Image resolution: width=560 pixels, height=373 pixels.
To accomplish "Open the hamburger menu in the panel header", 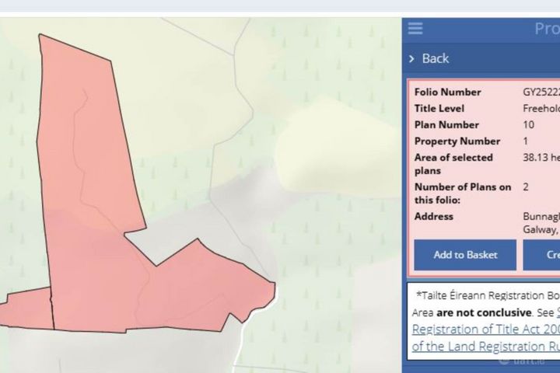I will tap(415, 29).
